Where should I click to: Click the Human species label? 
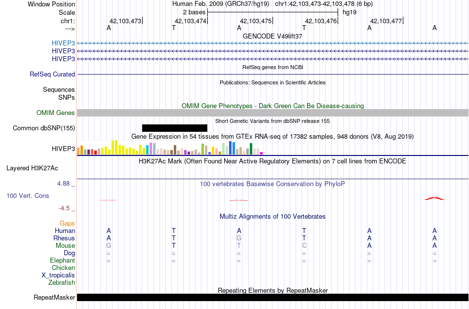[x=65, y=231]
